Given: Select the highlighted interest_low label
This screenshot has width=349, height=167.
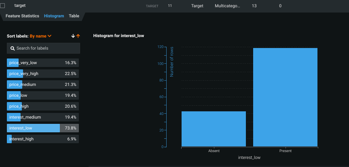Looking at the screenshot, I should 43,128.
